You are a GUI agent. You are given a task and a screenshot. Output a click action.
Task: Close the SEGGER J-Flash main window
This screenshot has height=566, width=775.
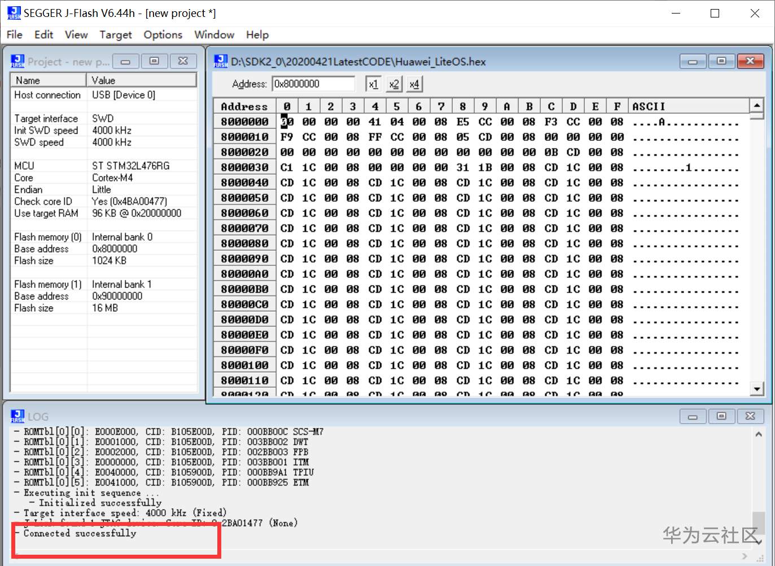[755, 14]
